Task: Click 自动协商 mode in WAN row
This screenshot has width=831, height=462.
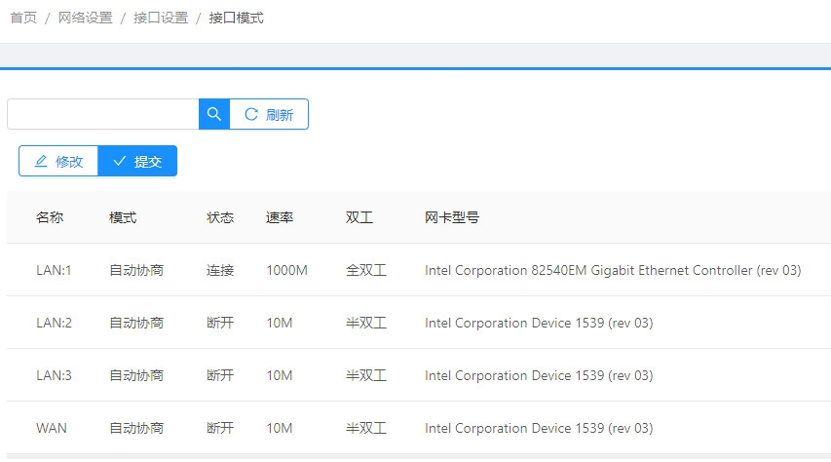Action: [x=136, y=428]
